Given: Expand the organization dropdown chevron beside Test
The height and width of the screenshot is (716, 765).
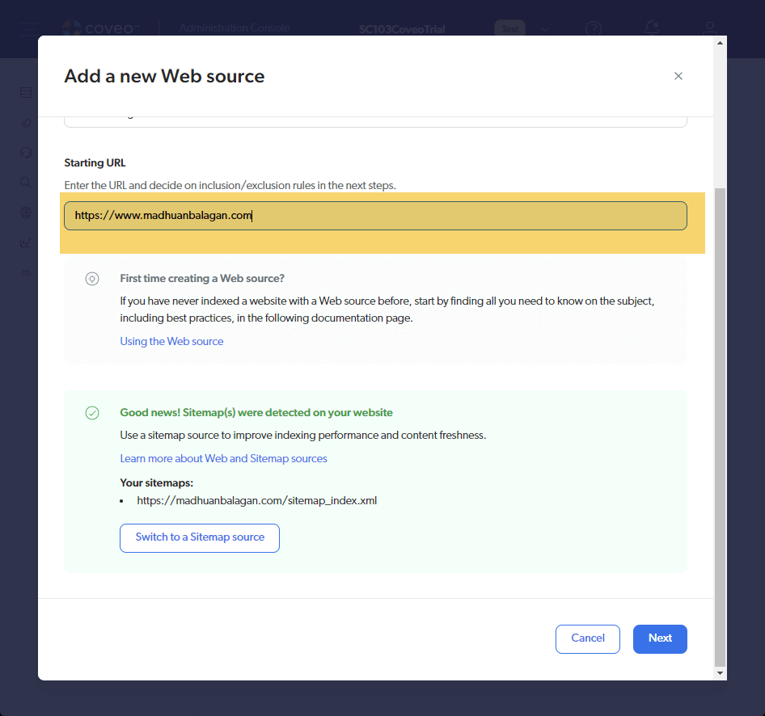Looking at the screenshot, I should coord(545,29).
